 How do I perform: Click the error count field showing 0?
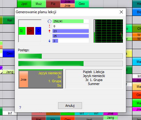pyautogui.click(x=71, y=26)
